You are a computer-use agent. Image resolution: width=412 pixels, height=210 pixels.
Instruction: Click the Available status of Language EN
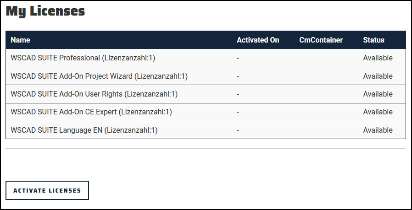coord(378,130)
